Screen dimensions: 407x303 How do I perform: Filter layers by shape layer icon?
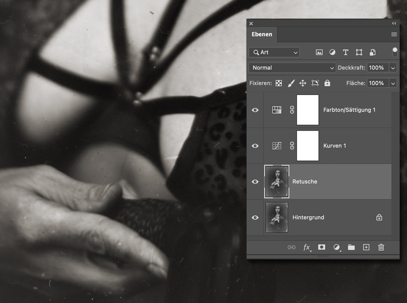click(359, 52)
